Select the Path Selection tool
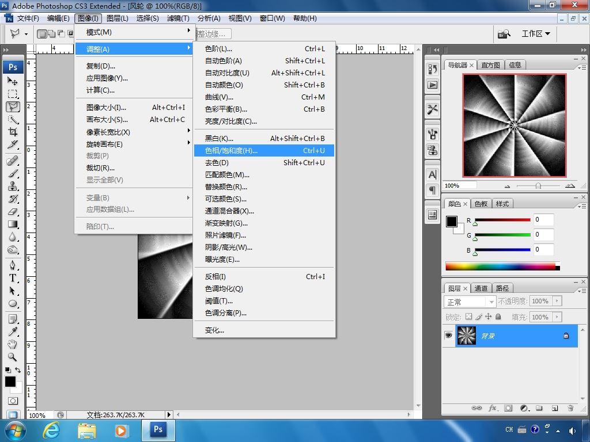 coord(13,291)
